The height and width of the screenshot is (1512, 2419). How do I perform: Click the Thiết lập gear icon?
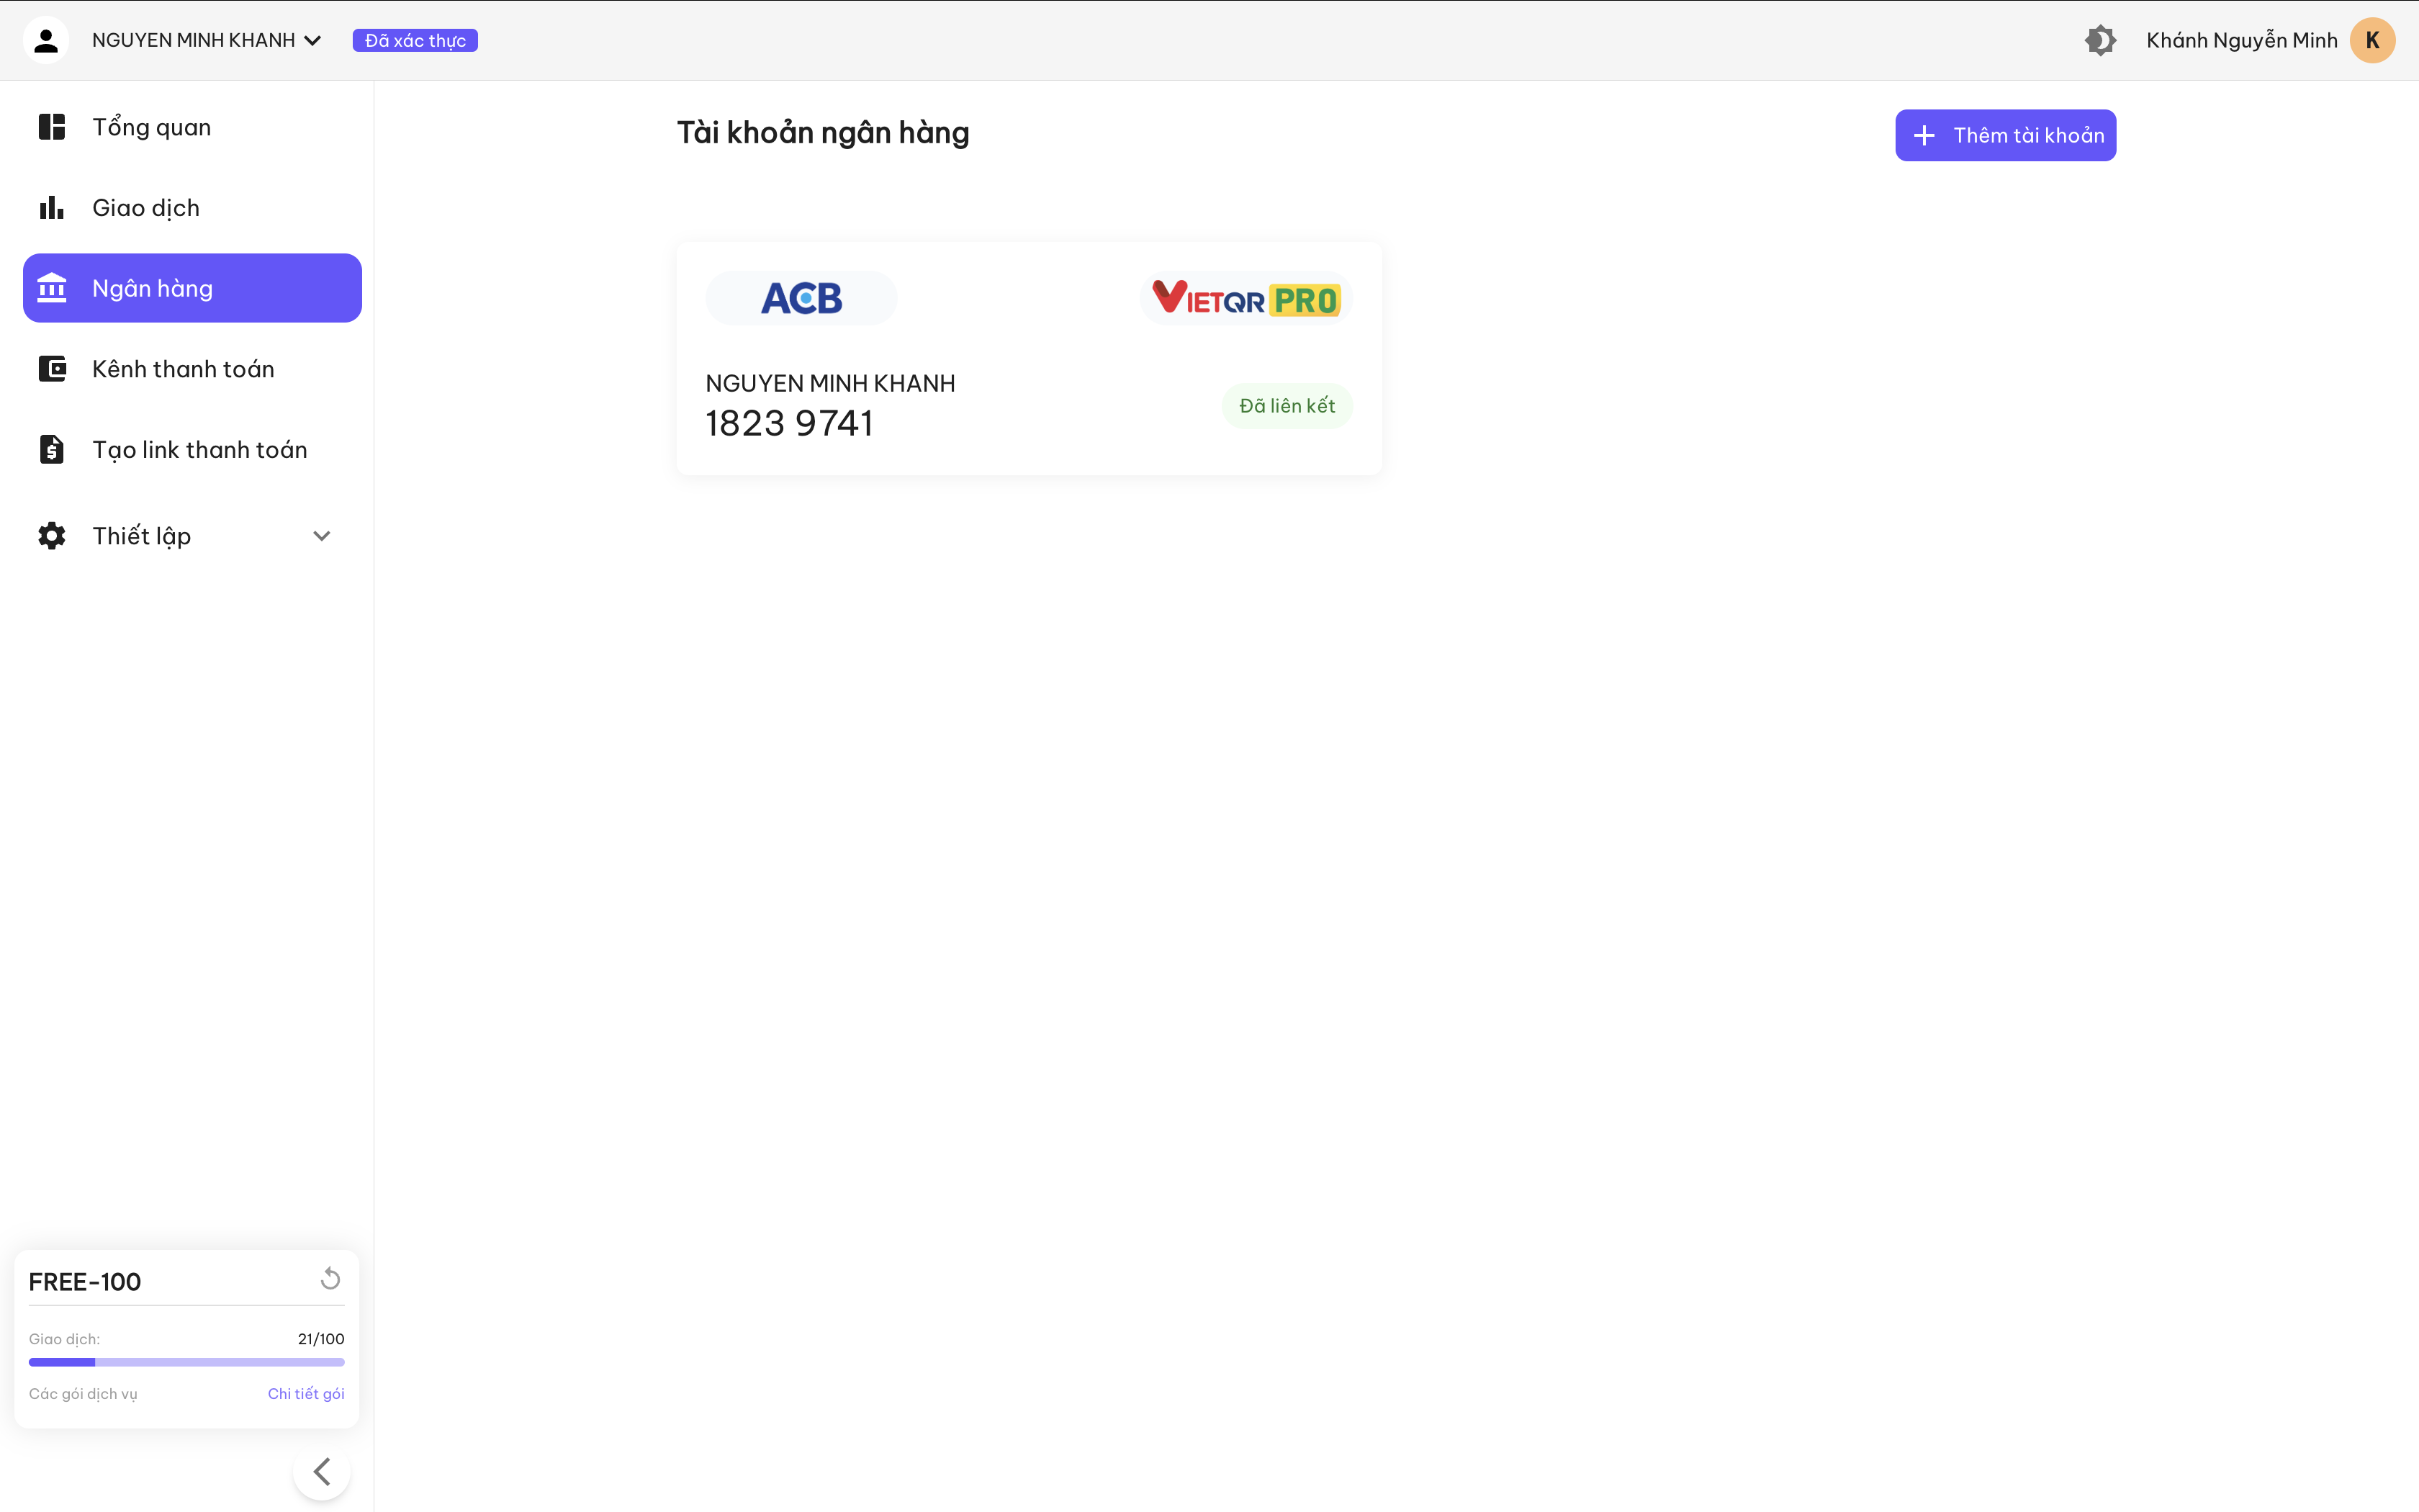[x=51, y=535]
